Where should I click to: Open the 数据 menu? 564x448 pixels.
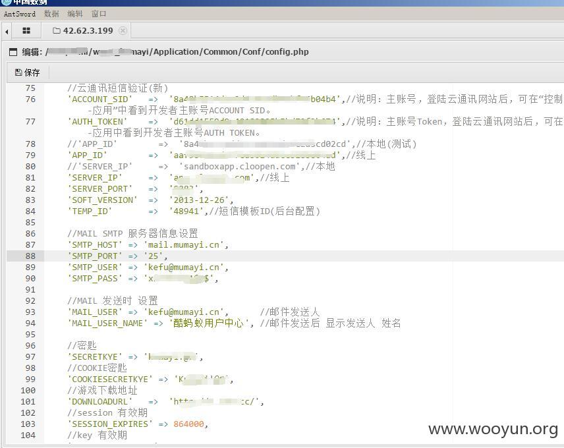click(51, 14)
